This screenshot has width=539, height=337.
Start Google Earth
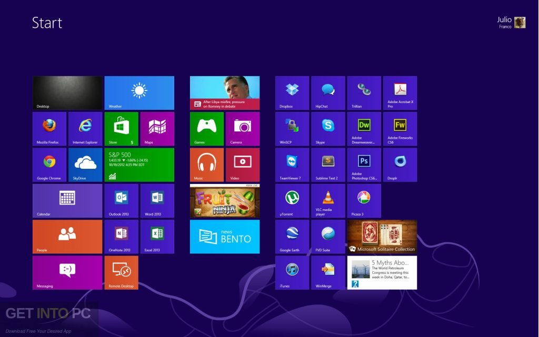[292, 236]
